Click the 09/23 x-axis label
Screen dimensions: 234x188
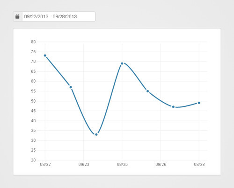[x=84, y=165]
